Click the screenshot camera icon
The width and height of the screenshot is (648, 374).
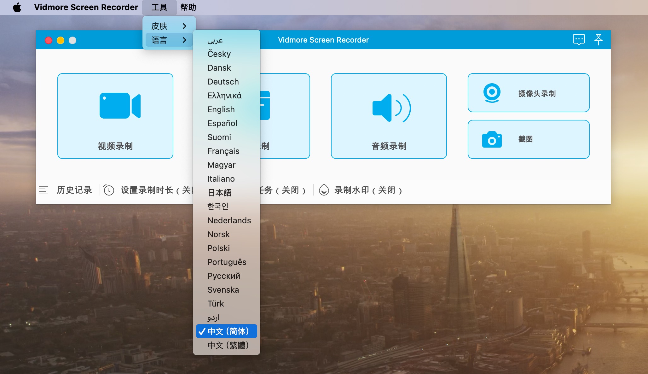click(x=492, y=140)
